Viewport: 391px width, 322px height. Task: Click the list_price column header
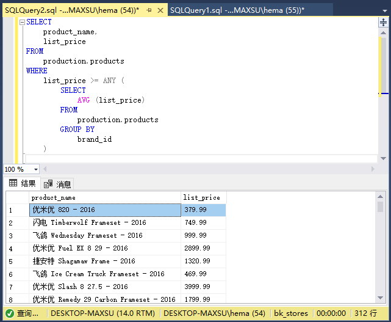tap(204, 197)
